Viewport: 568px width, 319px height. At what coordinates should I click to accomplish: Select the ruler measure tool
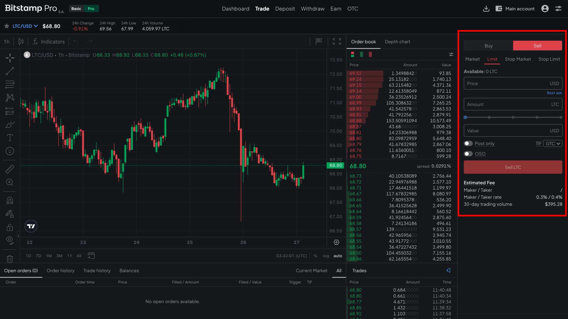[10, 169]
